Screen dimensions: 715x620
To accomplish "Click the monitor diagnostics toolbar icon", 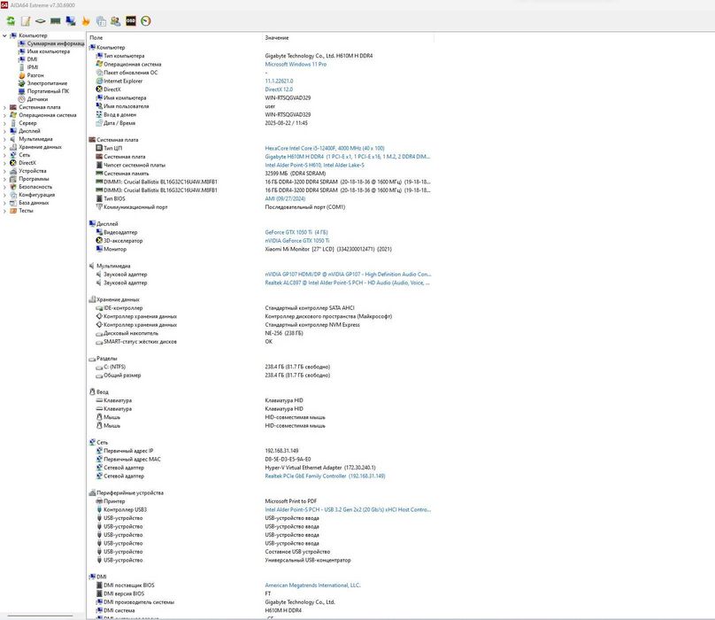I will click(71, 21).
